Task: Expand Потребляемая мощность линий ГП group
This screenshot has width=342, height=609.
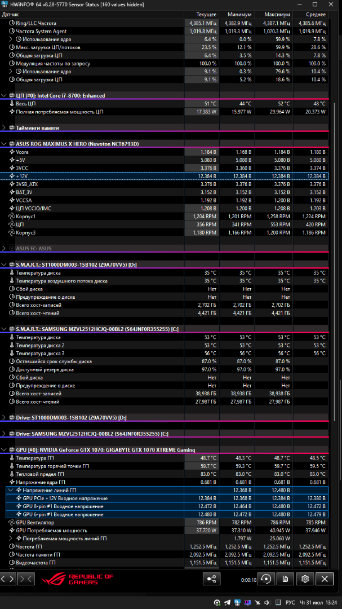Action: (11, 539)
